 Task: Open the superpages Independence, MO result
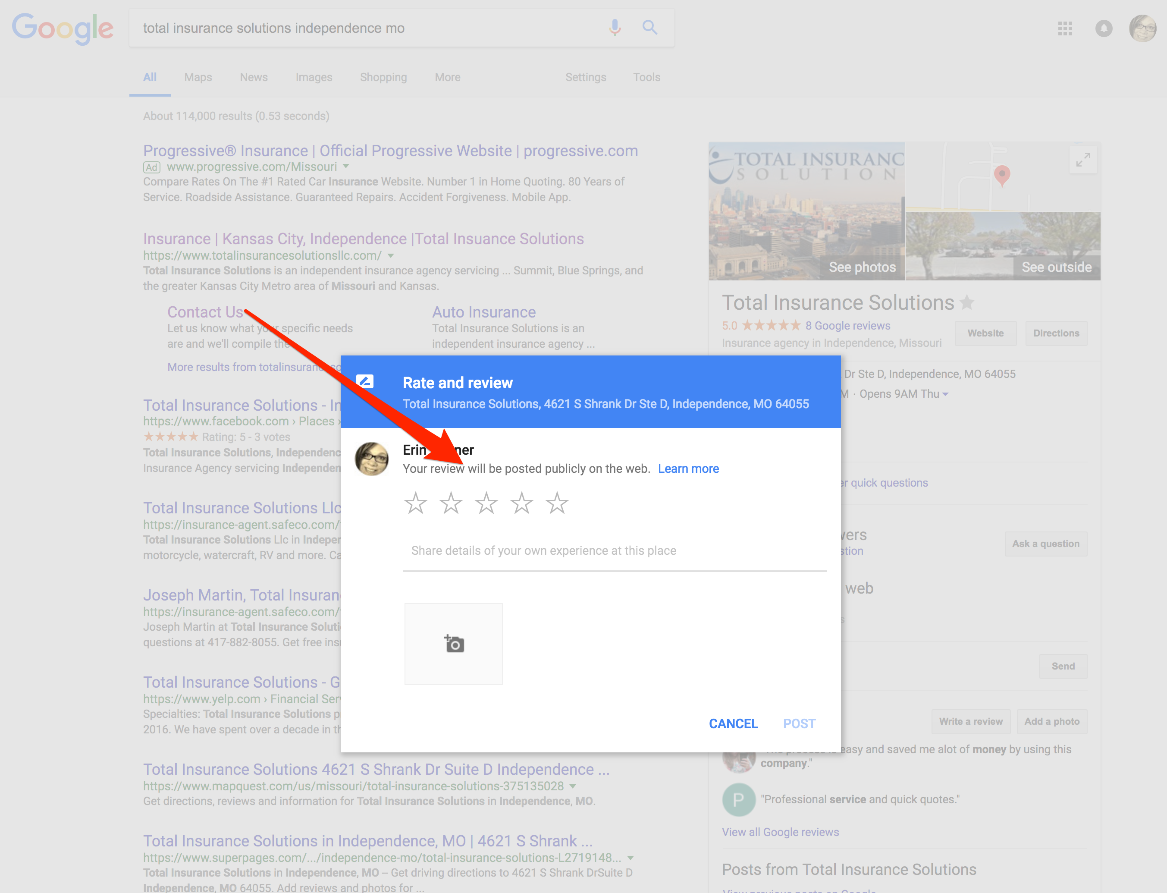[368, 841]
